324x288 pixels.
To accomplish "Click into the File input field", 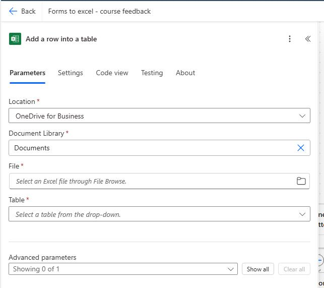I will click(151, 181).
